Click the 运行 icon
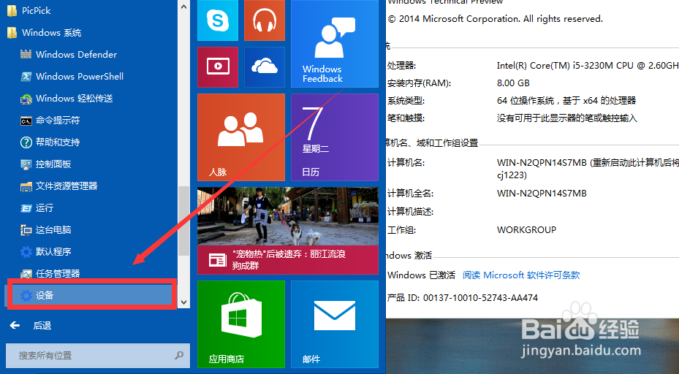This screenshot has height=374, width=679. pyautogui.click(x=26, y=208)
